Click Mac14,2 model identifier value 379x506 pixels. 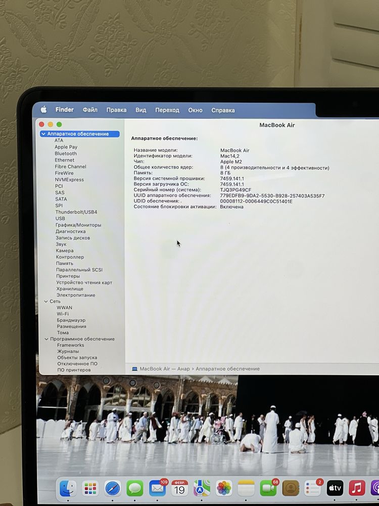pos(230,156)
